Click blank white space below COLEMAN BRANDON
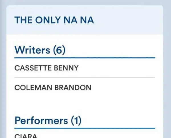Screen dimensions: 171x138 [85, 103]
